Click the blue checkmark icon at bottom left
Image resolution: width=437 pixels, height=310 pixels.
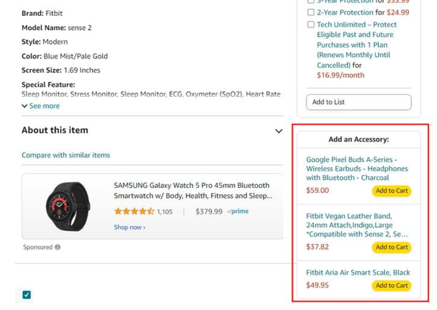click(26, 295)
